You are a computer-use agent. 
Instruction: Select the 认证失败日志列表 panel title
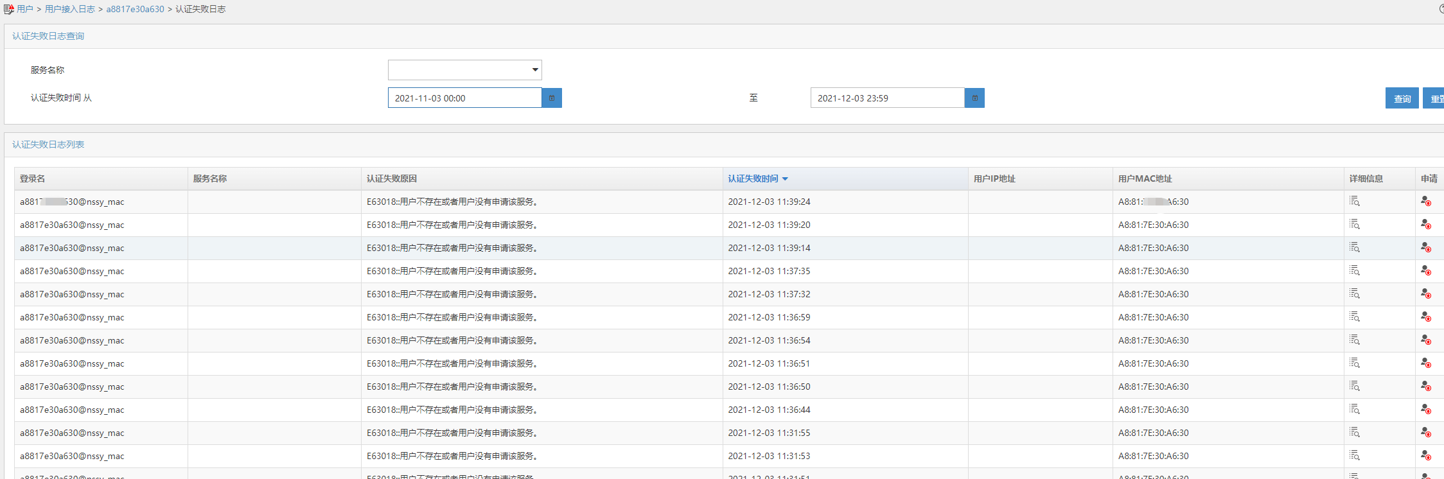click(x=48, y=144)
